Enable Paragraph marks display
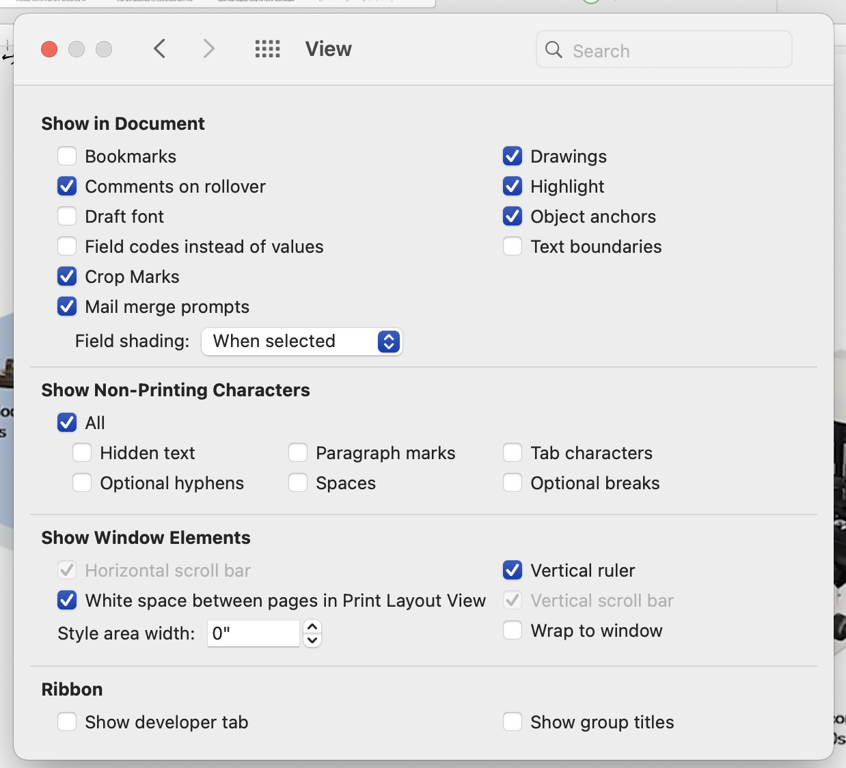The width and height of the screenshot is (846, 768). point(298,453)
